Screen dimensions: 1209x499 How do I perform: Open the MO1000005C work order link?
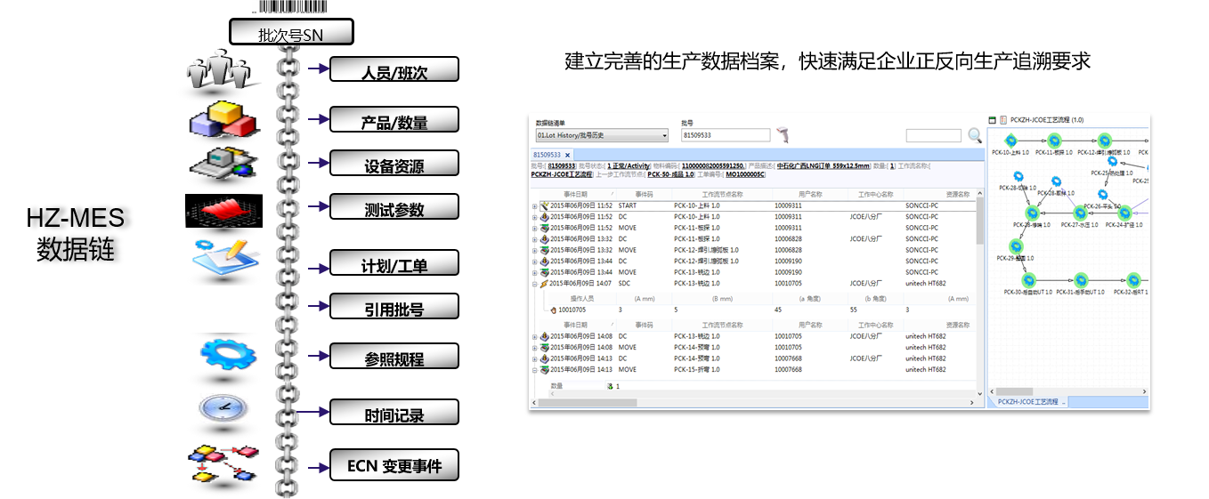[739, 175]
